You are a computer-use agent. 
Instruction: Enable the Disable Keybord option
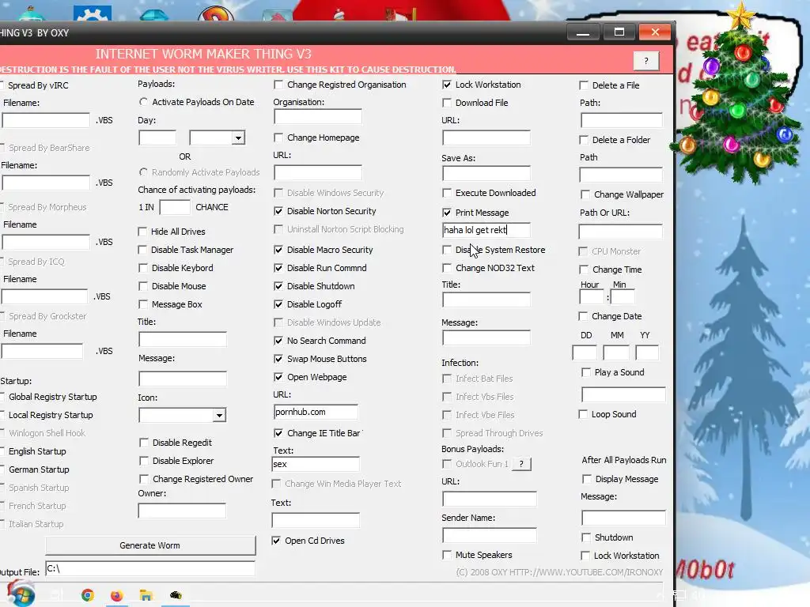point(143,268)
